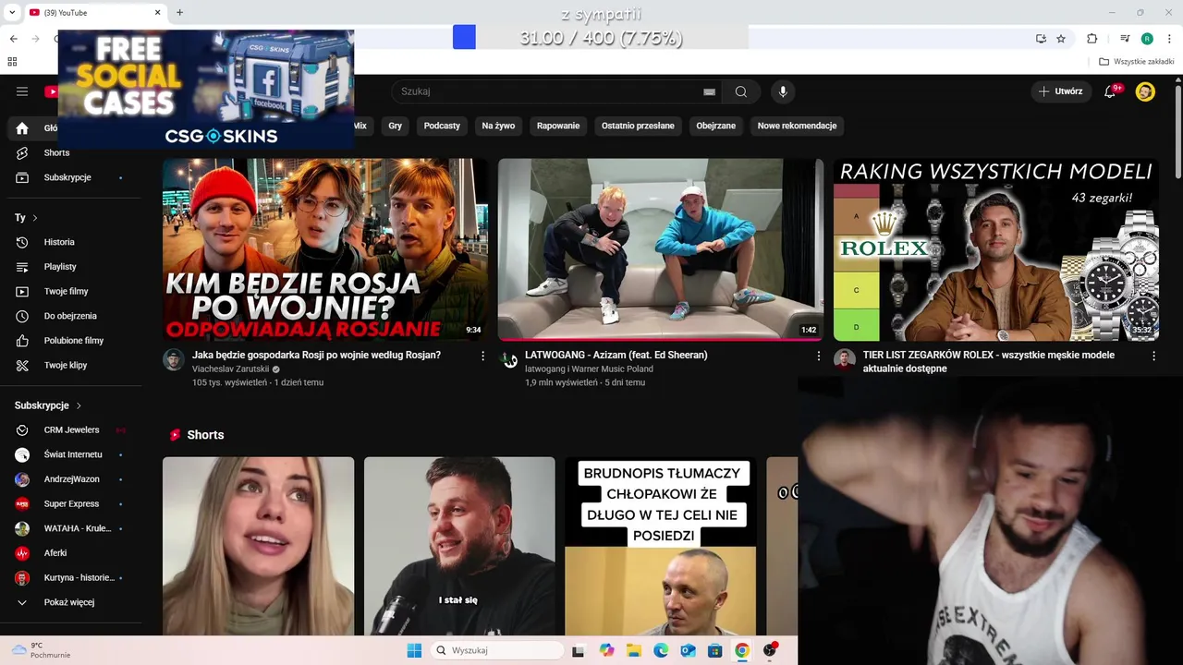Image resolution: width=1183 pixels, height=665 pixels.
Task: Expand the Ty section chevron
Action: 35,218
